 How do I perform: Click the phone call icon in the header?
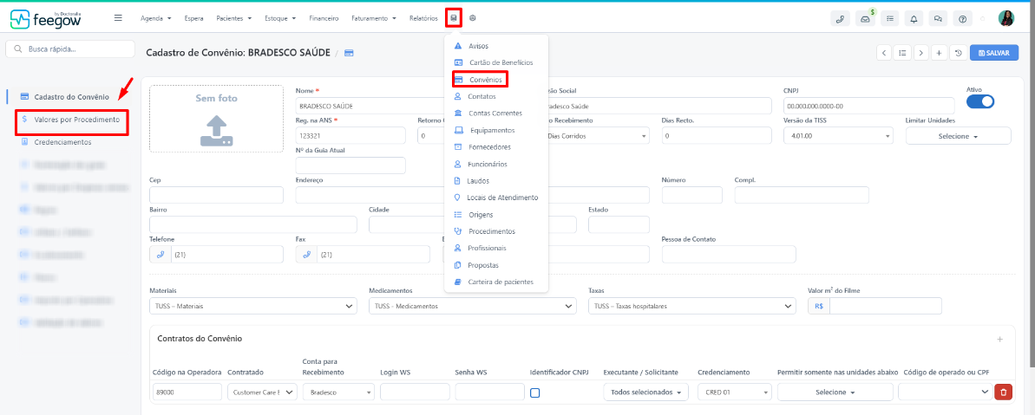pos(840,19)
